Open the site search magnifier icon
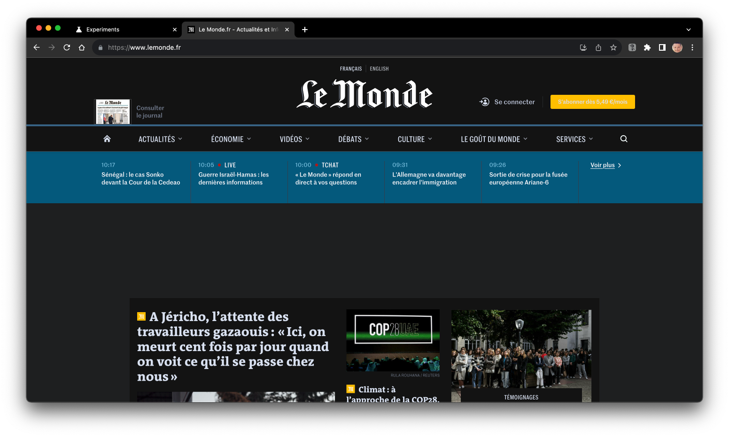Viewport: 729px width, 437px height. pyautogui.click(x=624, y=139)
